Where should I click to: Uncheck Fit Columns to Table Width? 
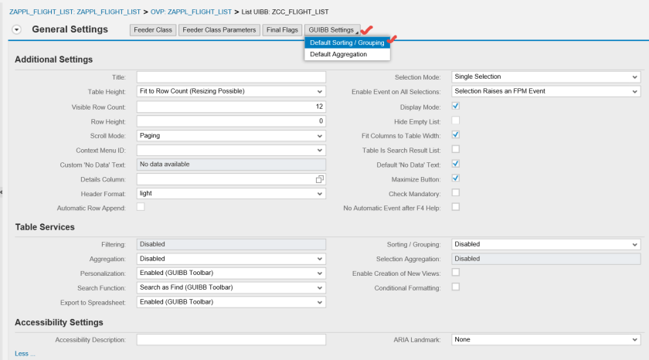coord(456,134)
